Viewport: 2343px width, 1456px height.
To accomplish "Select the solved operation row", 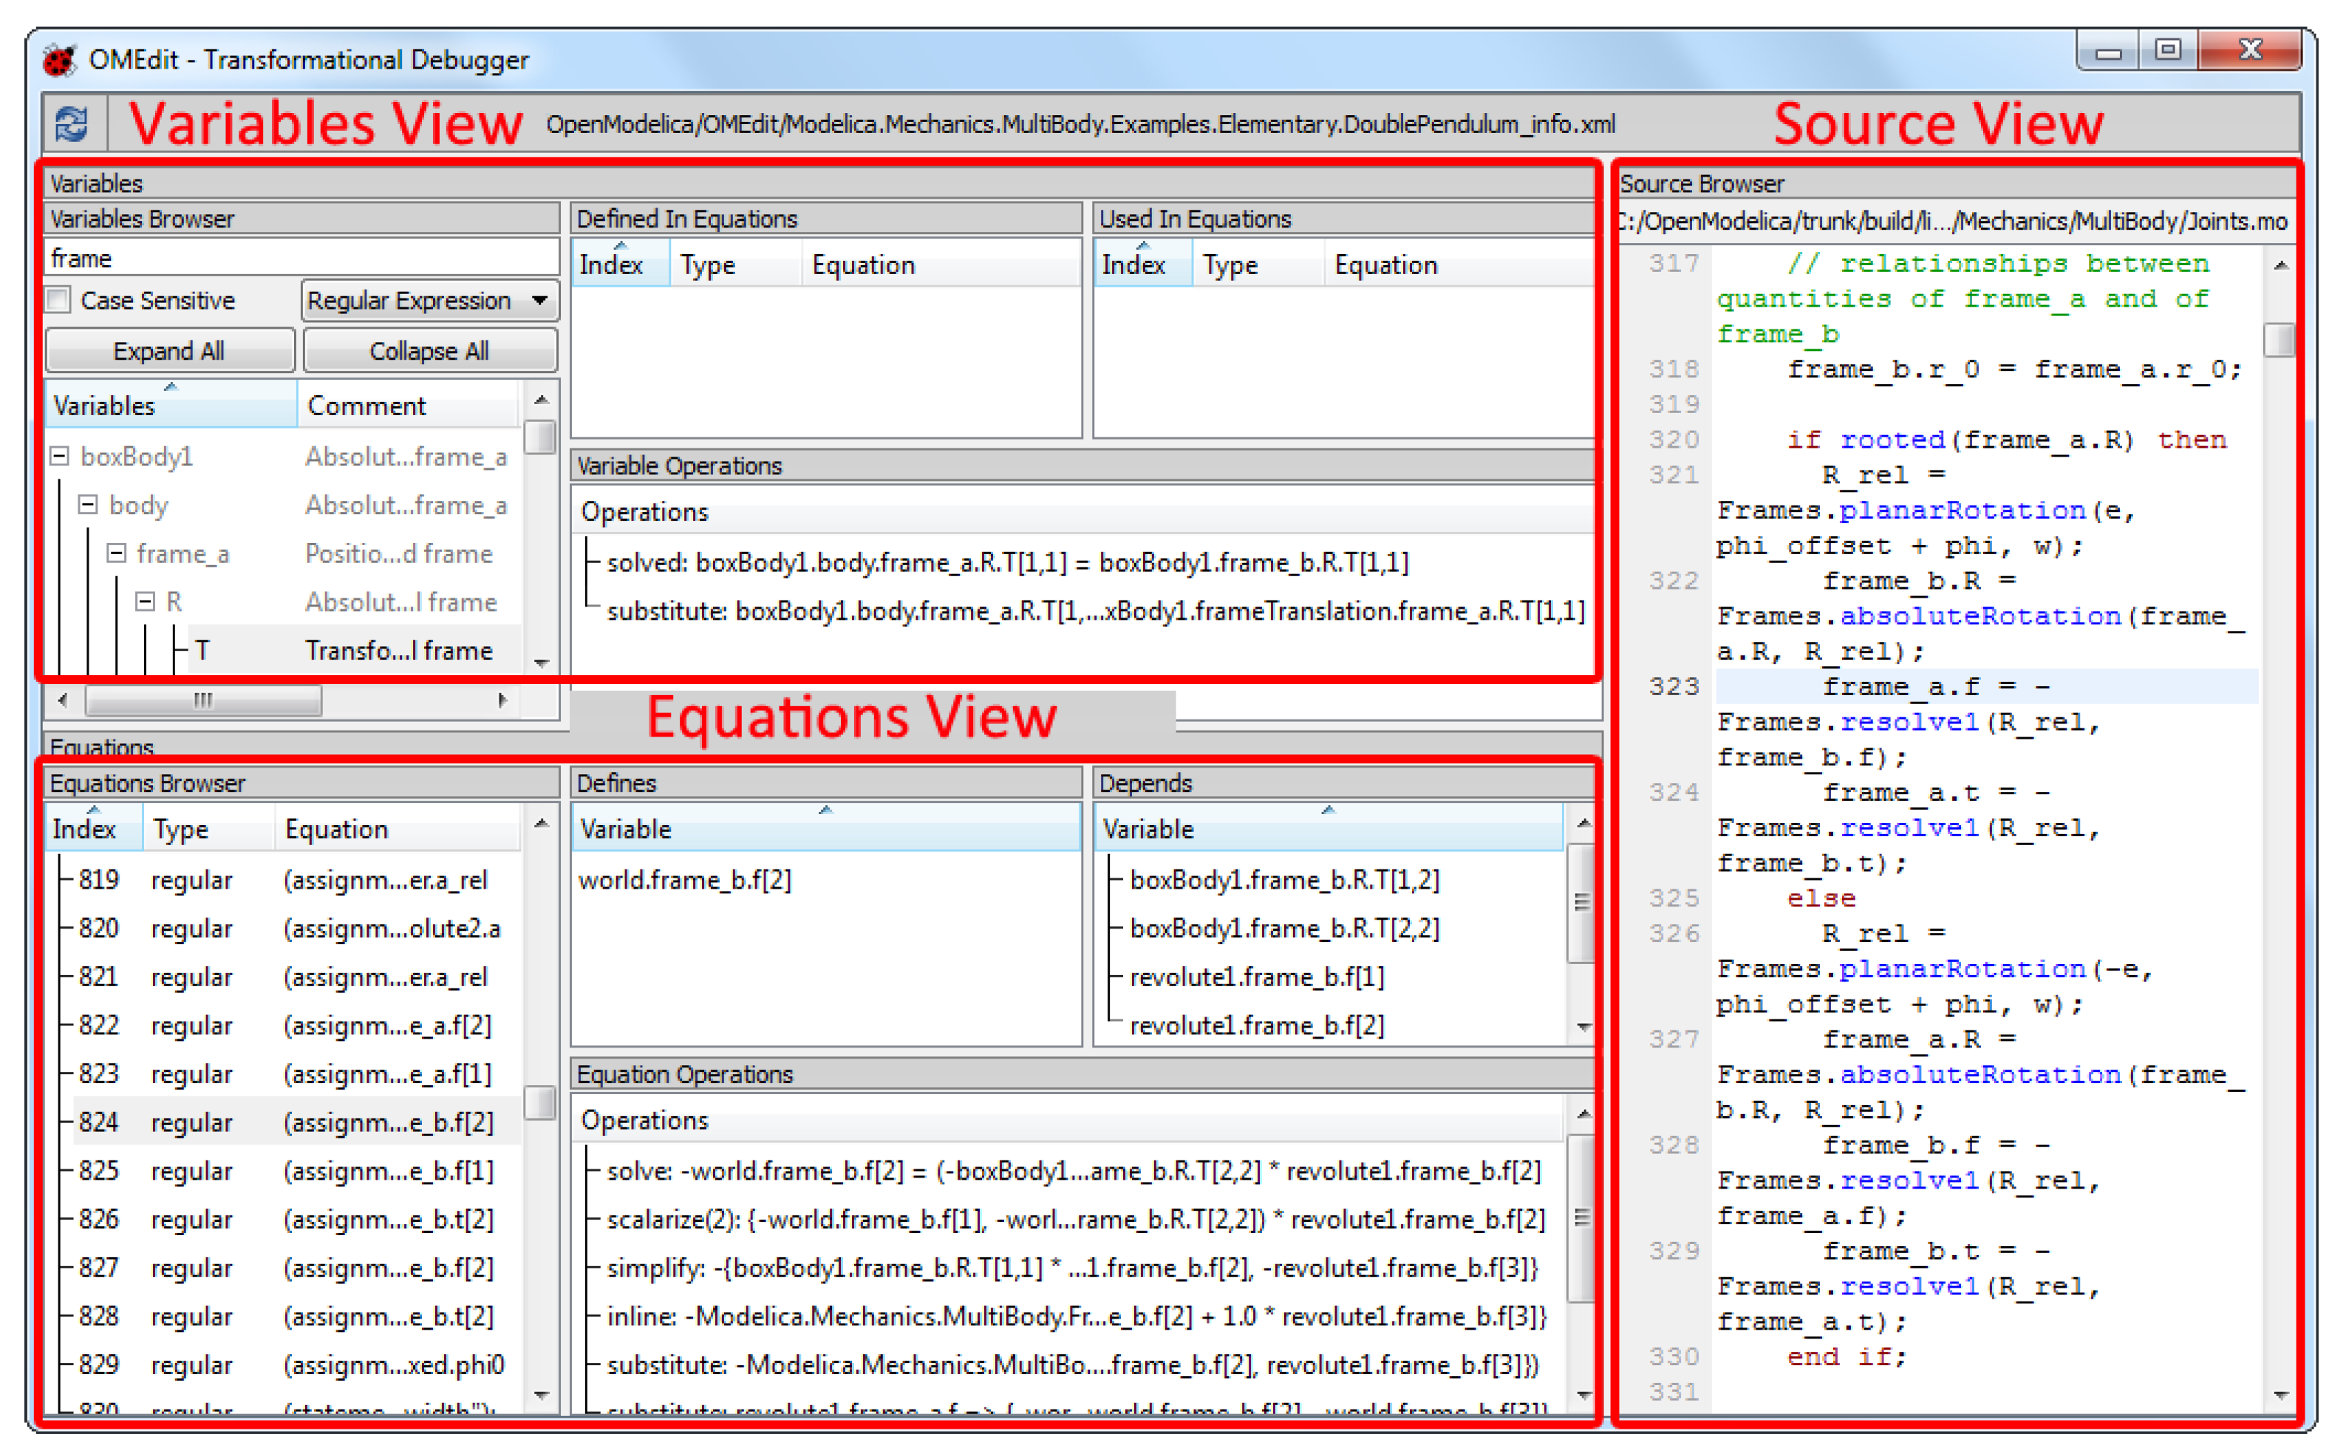I will [x=1007, y=562].
